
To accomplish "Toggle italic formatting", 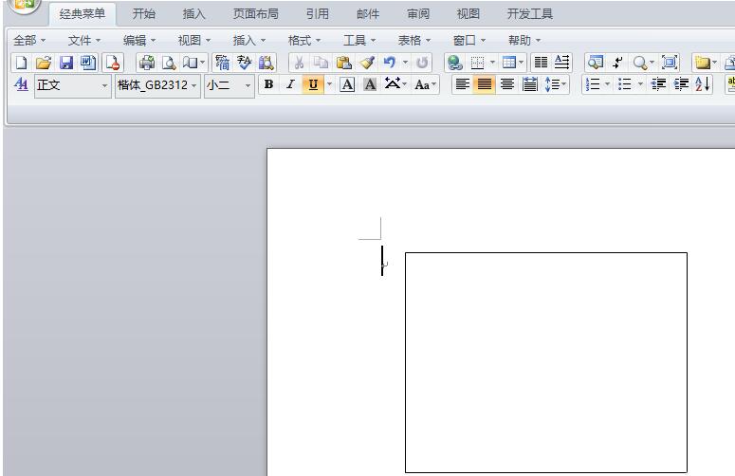I will [x=290, y=84].
